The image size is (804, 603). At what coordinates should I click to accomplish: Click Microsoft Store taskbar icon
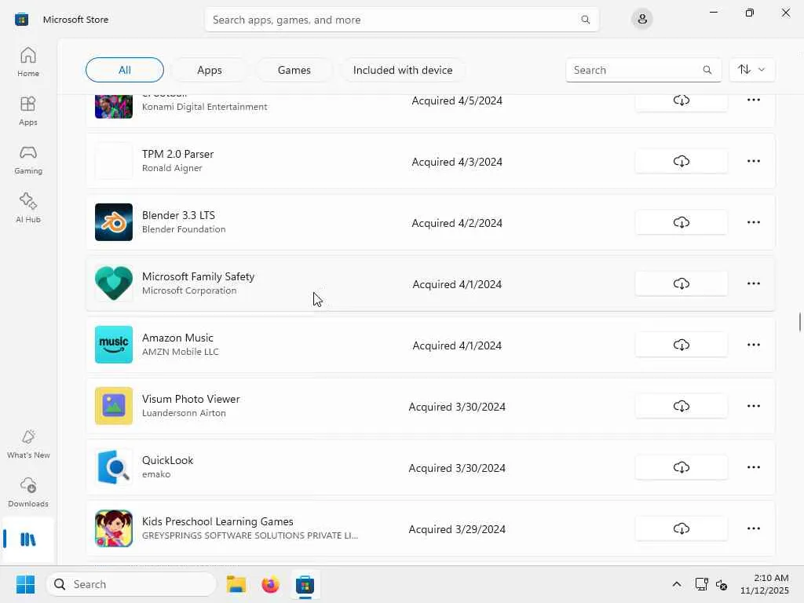pyautogui.click(x=305, y=584)
